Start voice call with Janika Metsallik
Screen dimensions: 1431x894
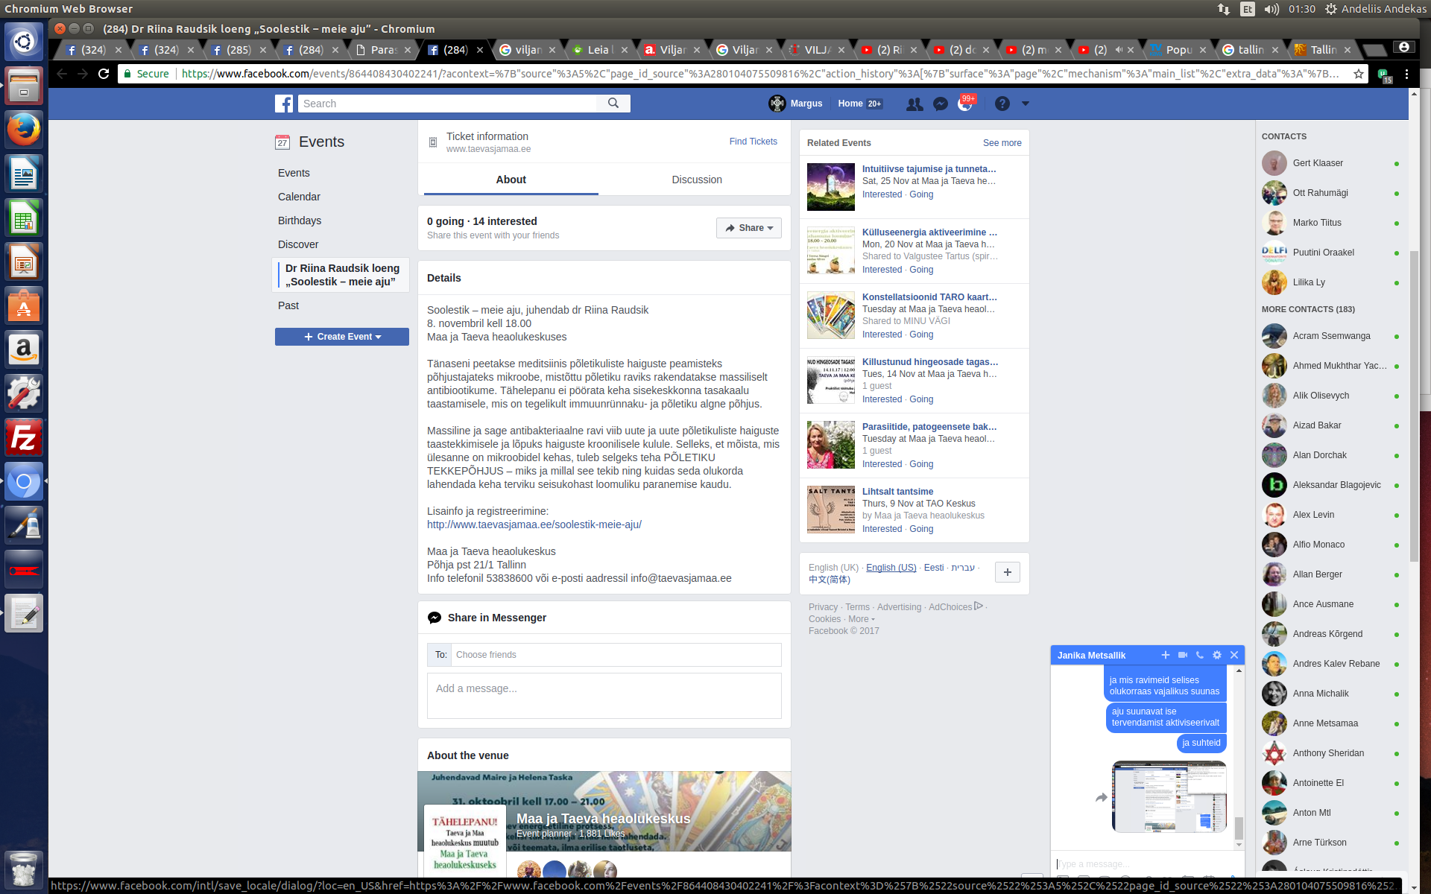pyautogui.click(x=1200, y=655)
